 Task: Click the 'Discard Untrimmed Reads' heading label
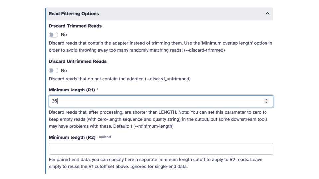(77, 61)
